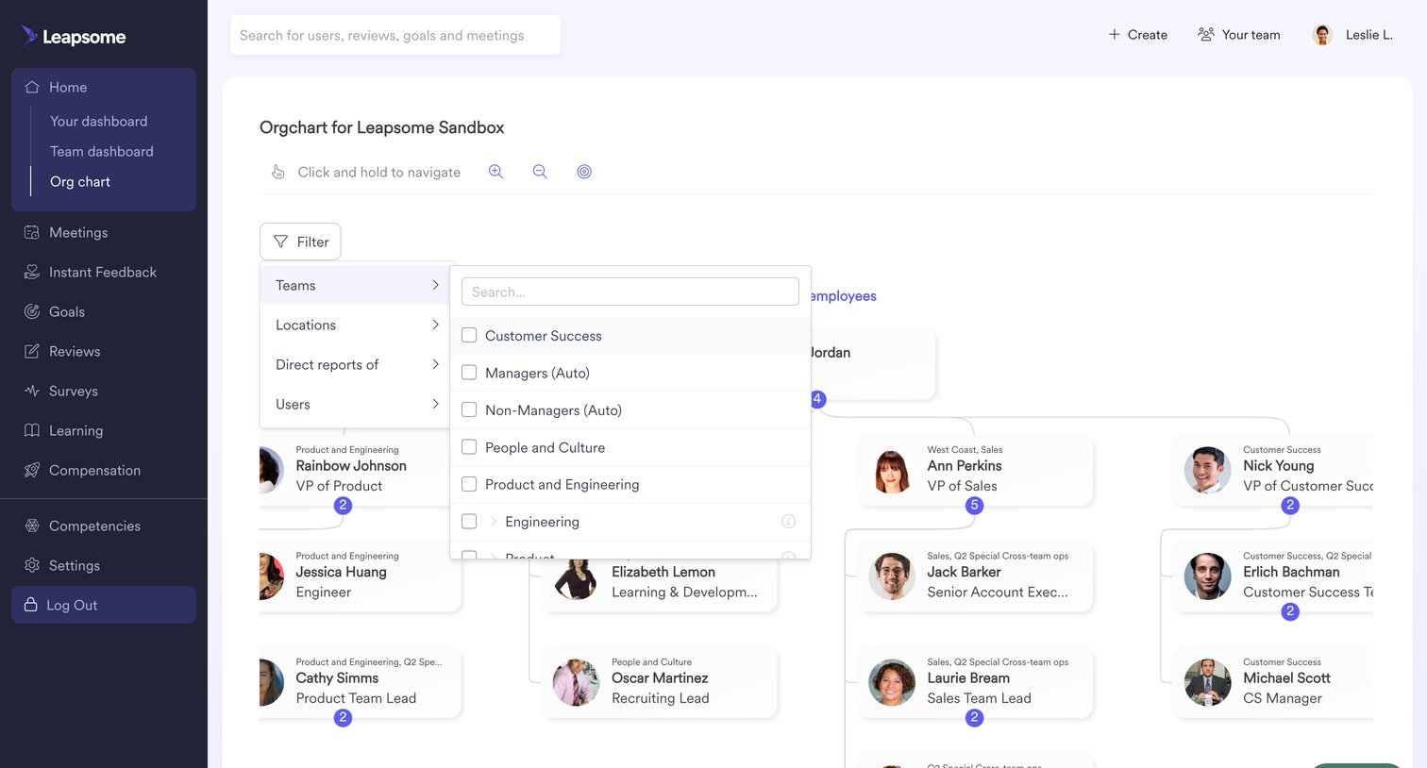The image size is (1427, 768).
Task: Click the Leapsome logo
Action: click(x=73, y=37)
